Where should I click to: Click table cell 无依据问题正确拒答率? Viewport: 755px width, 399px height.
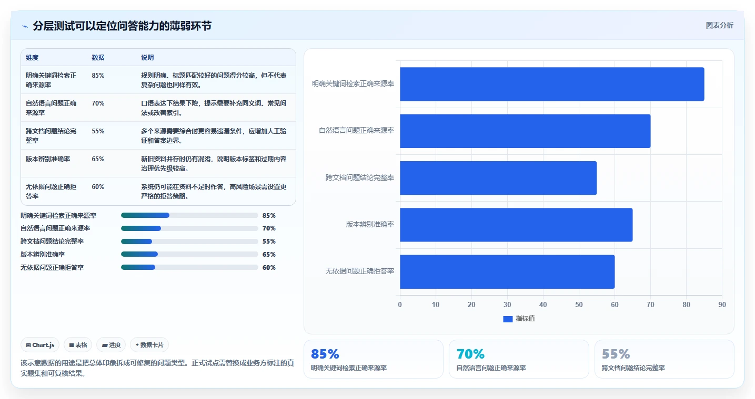click(51, 191)
